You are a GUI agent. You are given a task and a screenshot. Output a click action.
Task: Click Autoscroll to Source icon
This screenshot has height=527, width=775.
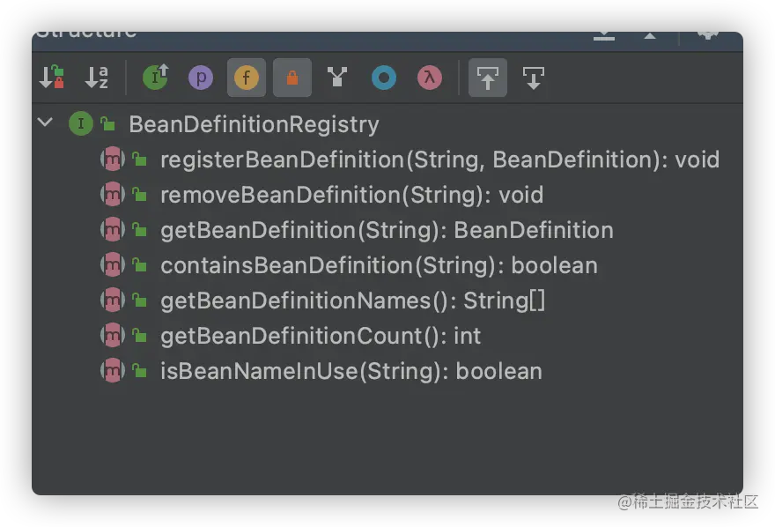[488, 78]
